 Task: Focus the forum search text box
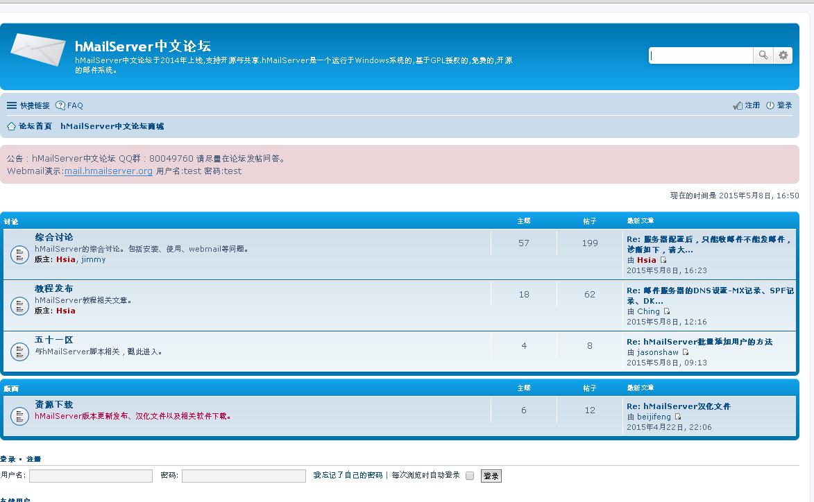coord(702,55)
